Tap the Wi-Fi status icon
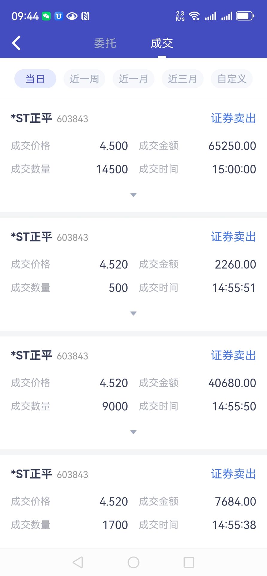Viewport: 267px width, 576px height. click(194, 16)
